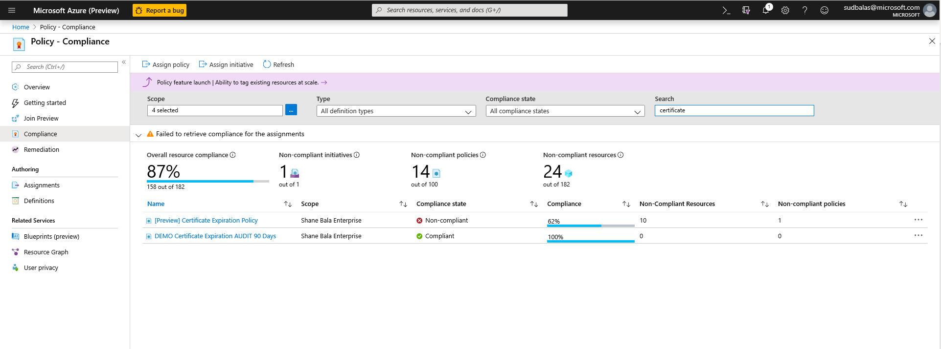Open the notifications bell icon

pyautogui.click(x=766, y=10)
